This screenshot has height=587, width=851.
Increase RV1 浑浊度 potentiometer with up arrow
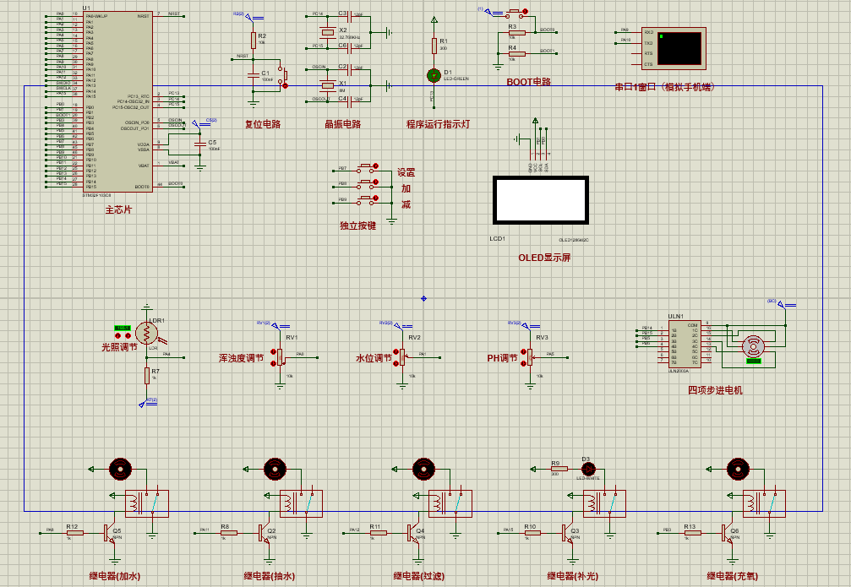pos(273,353)
